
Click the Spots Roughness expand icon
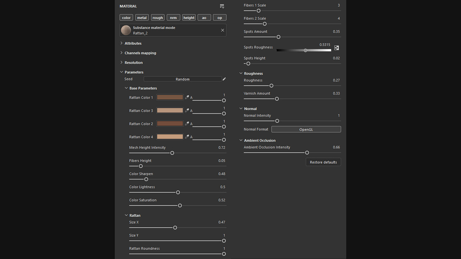pos(337,48)
